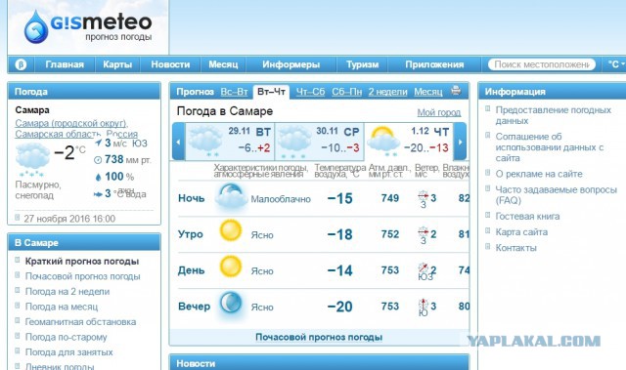Image resolution: width=626 pixels, height=370 pixels.
Task: Open Гостевая книга link
Action: (x=527, y=217)
